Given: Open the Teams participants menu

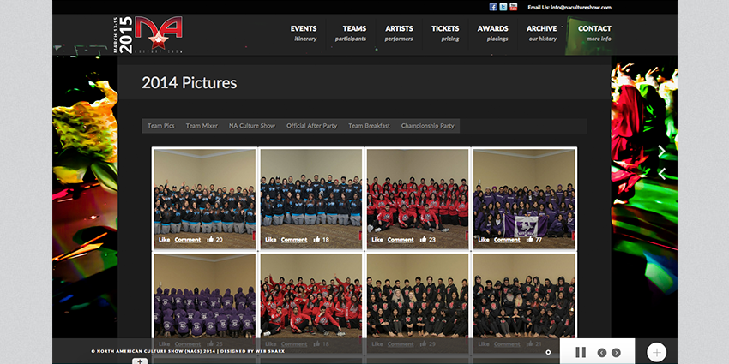Looking at the screenshot, I should click(351, 33).
